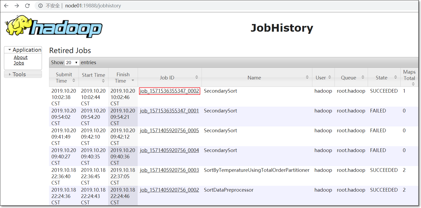This screenshot has height=208, width=421.
Task: Click the site info insecure icon
Action: point(40,6)
